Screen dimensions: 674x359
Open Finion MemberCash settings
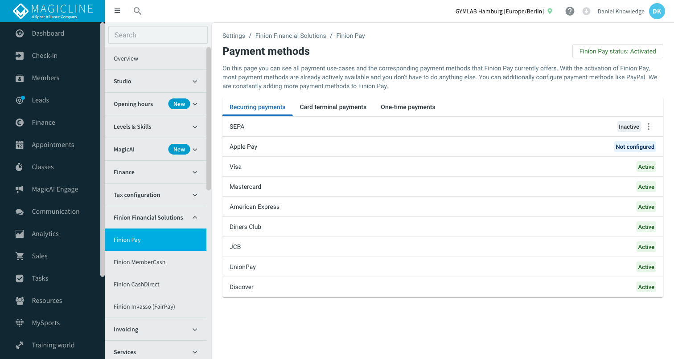[156, 262]
